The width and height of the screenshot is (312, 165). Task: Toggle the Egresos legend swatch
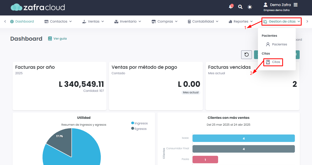(x=133, y=128)
